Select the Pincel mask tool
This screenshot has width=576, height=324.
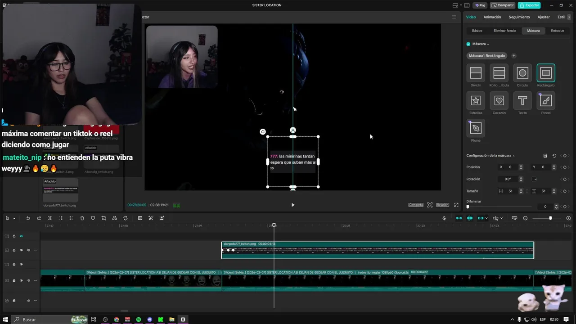point(546,100)
